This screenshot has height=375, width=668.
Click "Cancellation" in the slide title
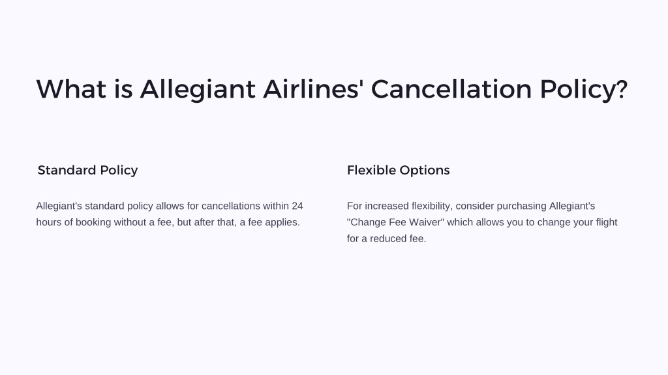tap(451, 89)
